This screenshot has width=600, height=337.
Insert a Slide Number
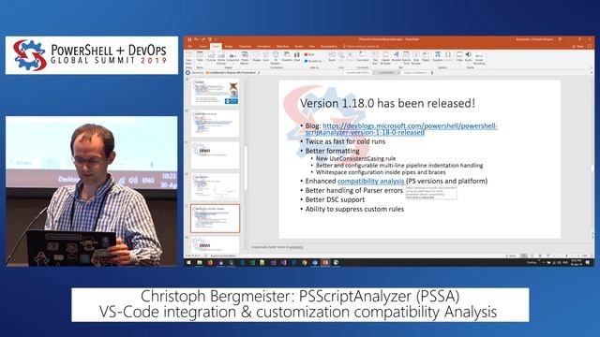pyautogui.click(x=416, y=58)
